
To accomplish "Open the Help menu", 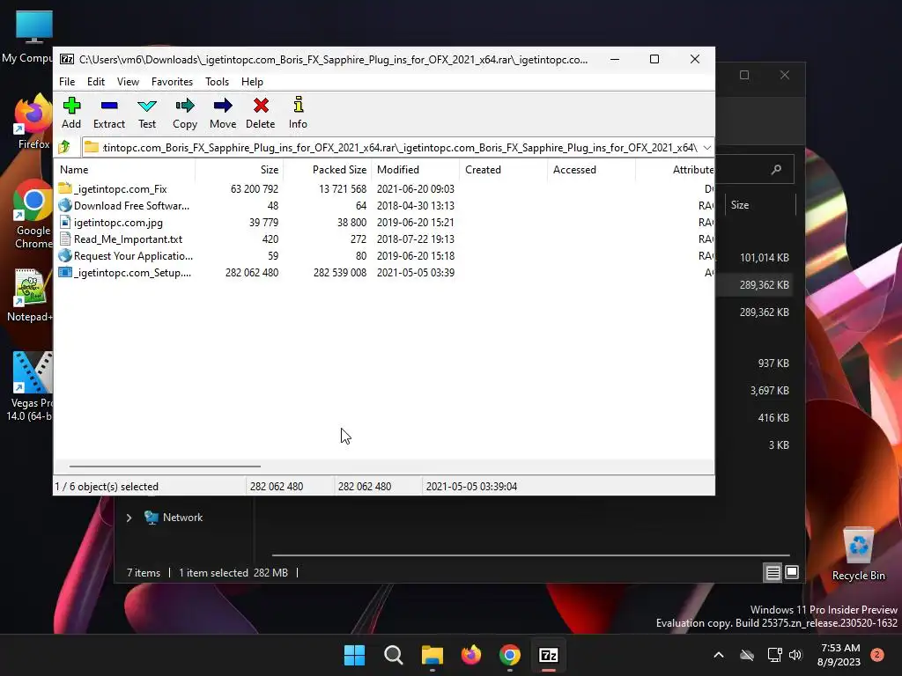I will [252, 82].
